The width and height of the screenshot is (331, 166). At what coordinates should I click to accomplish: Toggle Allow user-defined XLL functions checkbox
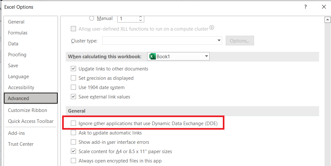[73, 29]
